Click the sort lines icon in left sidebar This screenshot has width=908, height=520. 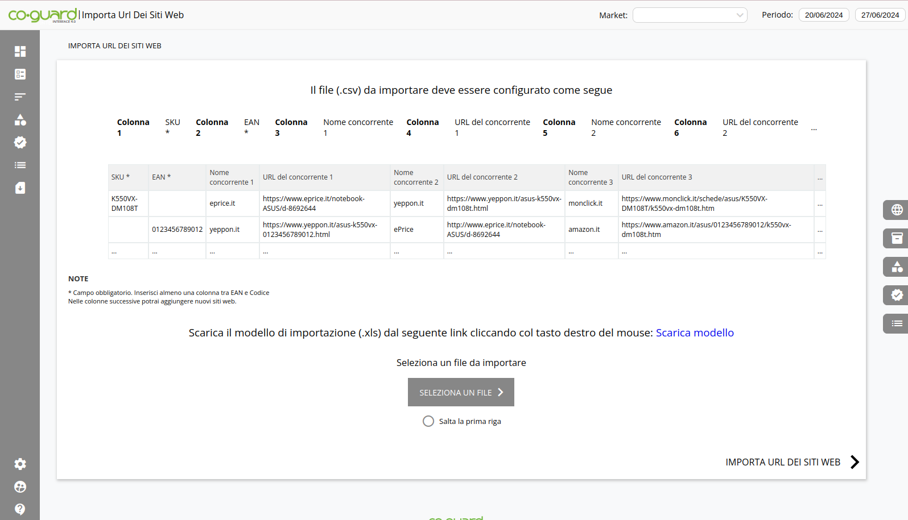[x=20, y=97]
